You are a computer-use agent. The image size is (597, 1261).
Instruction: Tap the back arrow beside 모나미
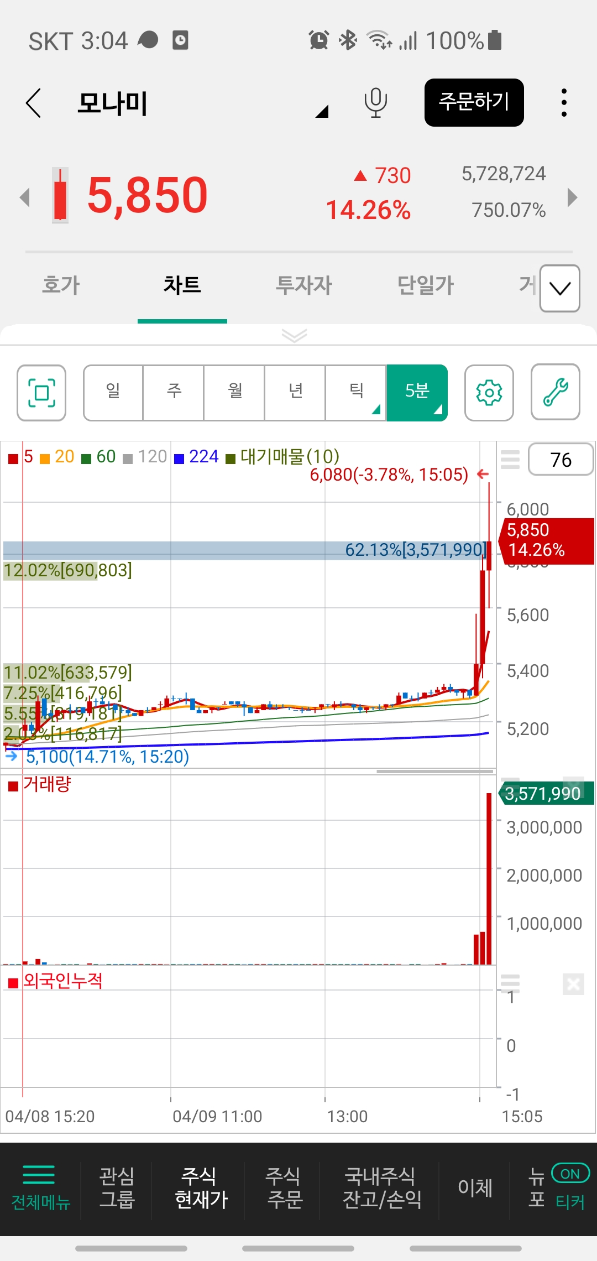[34, 103]
